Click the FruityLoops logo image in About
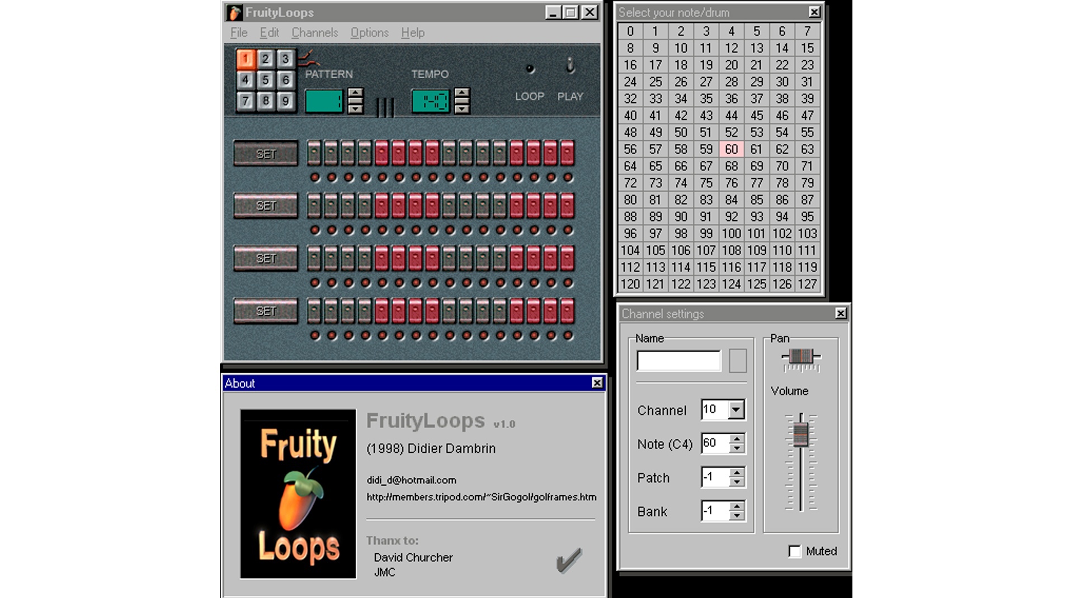This screenshot has height=598, width=1070. pos(298,493)
